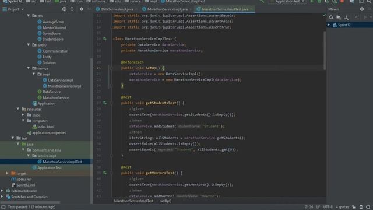Screen dimensions: 373x210
Task: Collapse the test folder
Action: (x=13, y=138)
